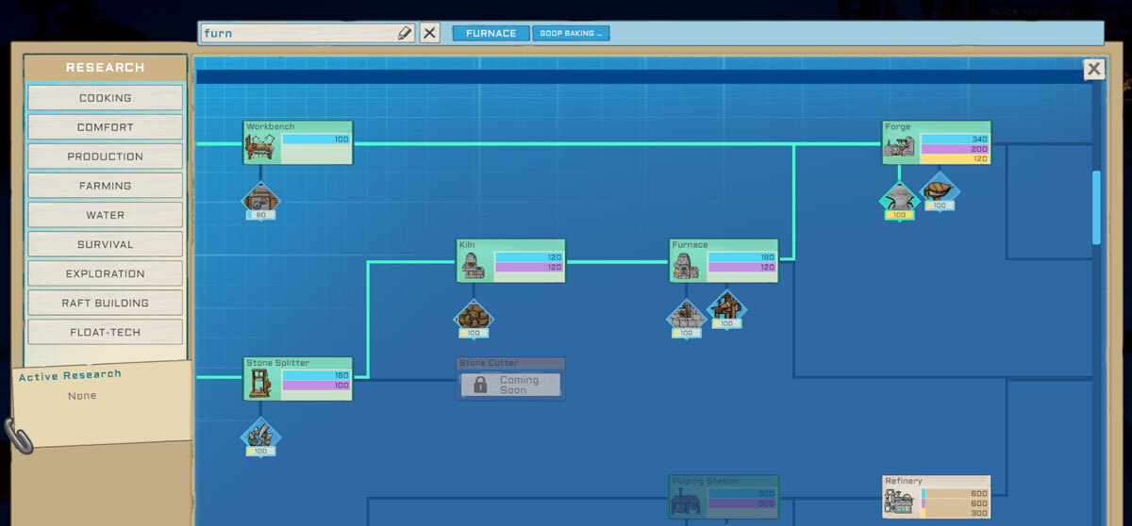1132x526 pixels.
Task: Clear the search with the X button
Action: (x=429, y=33)
